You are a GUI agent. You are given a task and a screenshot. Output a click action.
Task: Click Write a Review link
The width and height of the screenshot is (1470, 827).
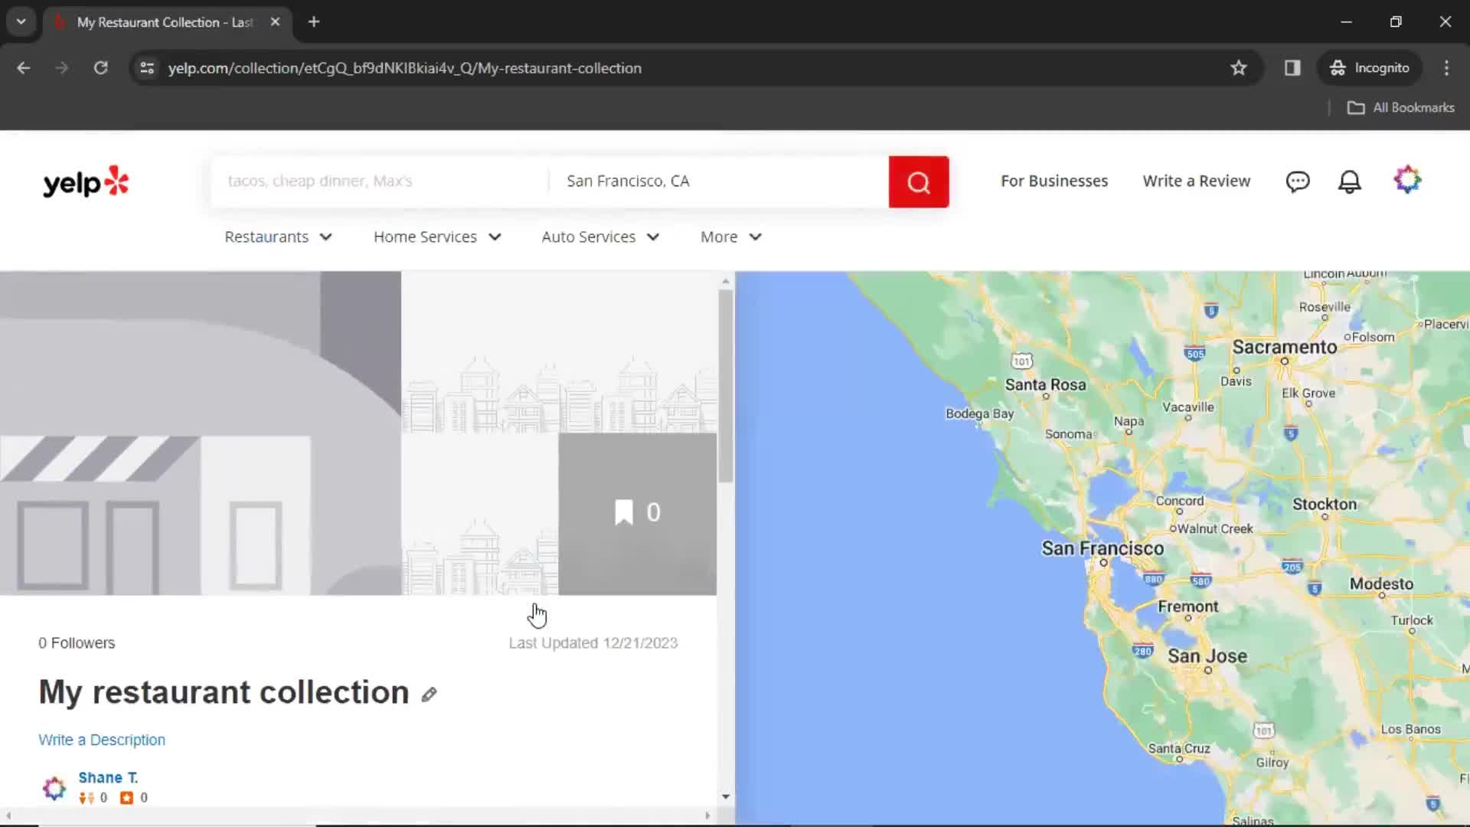[x=1196, y=181]
